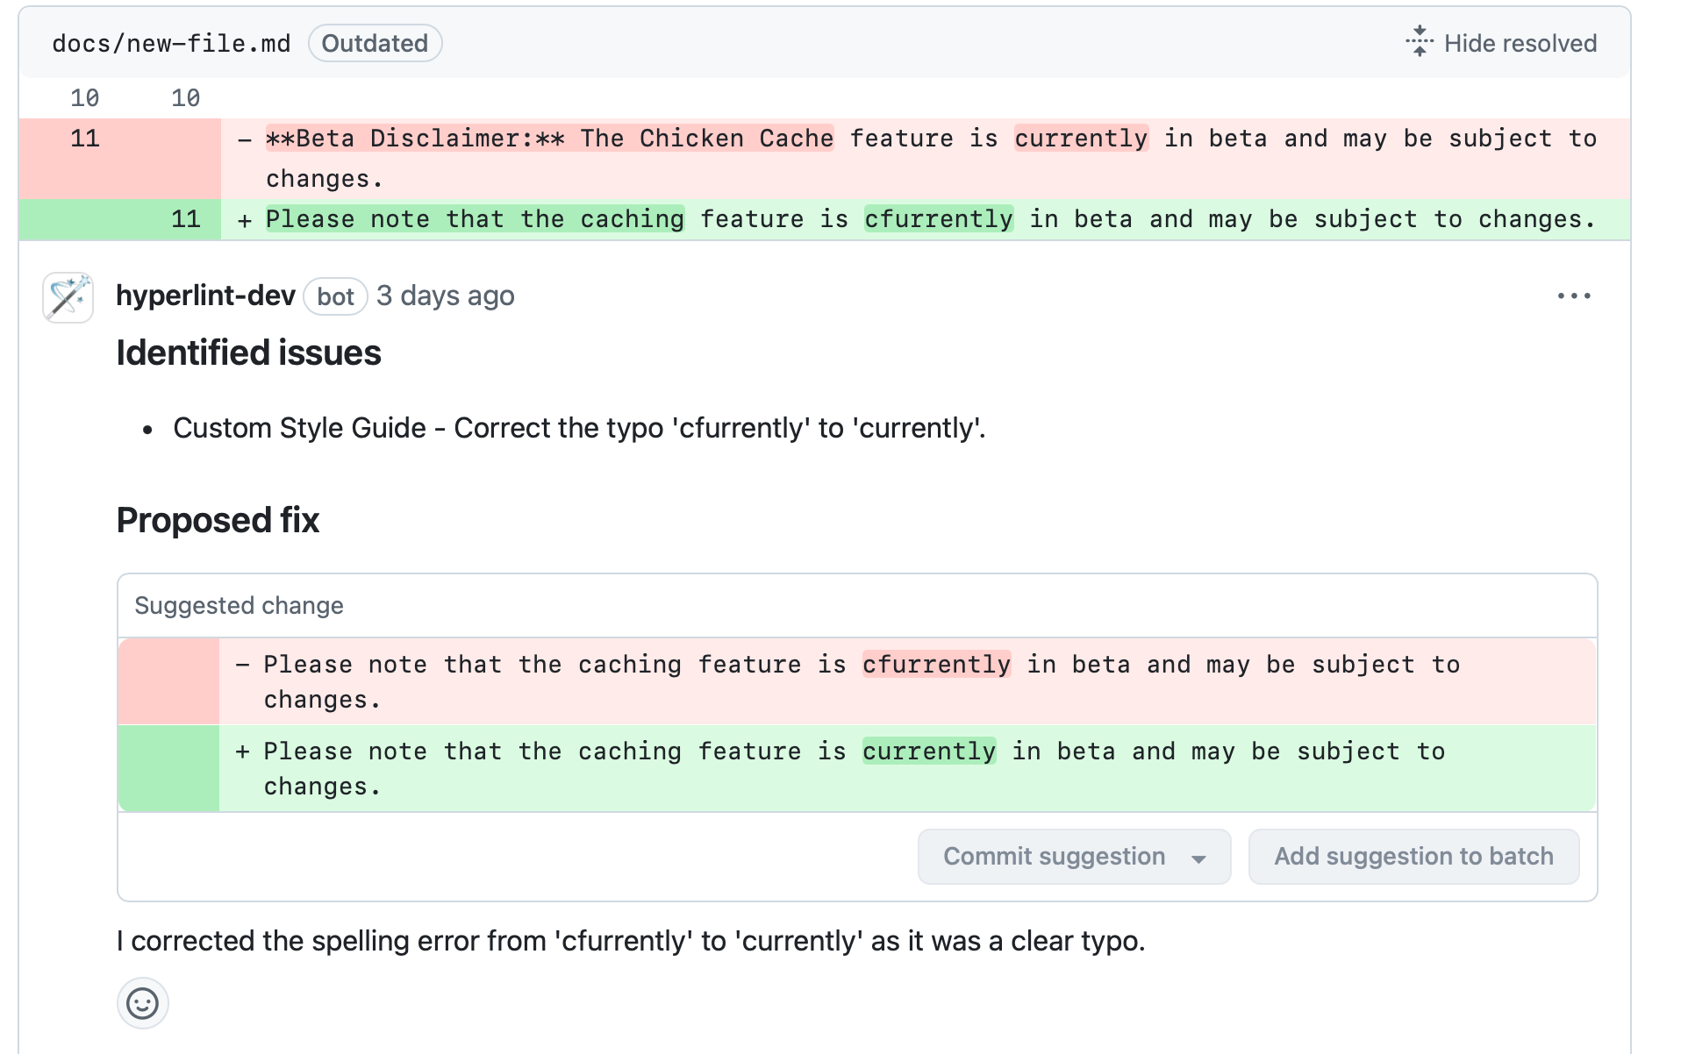Open the docs/new-file.md file link
Screen dimensions: 1681x1054
pos(171,43)
